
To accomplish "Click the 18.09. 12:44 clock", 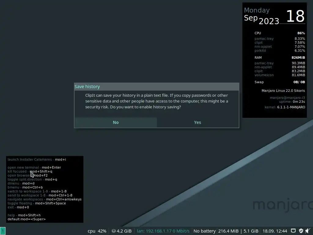I will tap(275, 231).
